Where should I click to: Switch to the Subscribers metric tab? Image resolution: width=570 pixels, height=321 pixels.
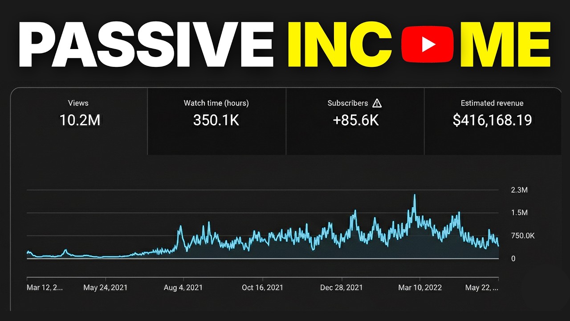pos(355,121)
